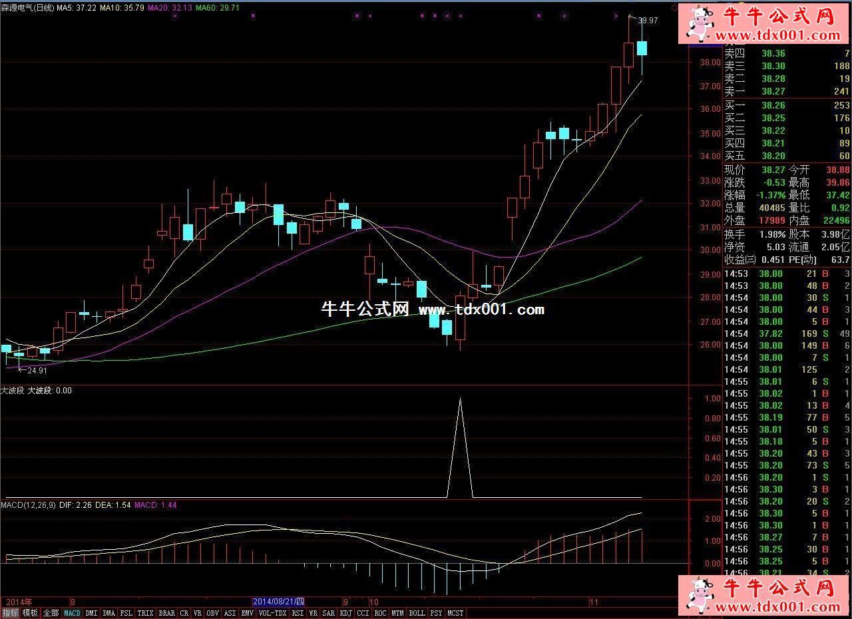This screenshot has width=852, height=619.
Task: Click the cow mascot logo top right
Action: 700,23
